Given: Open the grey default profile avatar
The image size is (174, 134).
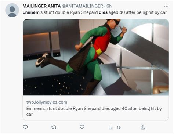Looking at the screenshot, I should [12, 10].
